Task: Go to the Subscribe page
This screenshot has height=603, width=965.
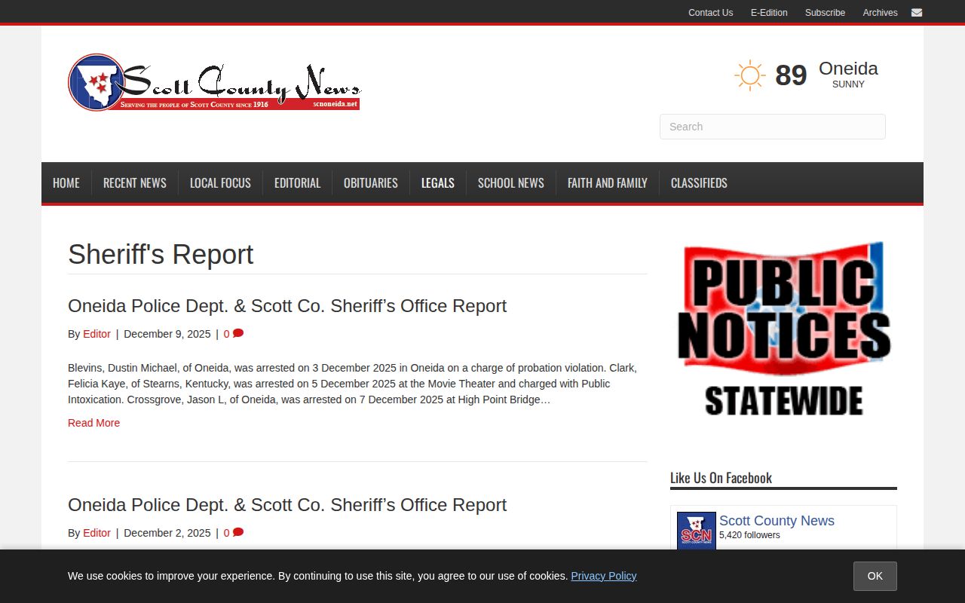Action: (x=825, y=13)
